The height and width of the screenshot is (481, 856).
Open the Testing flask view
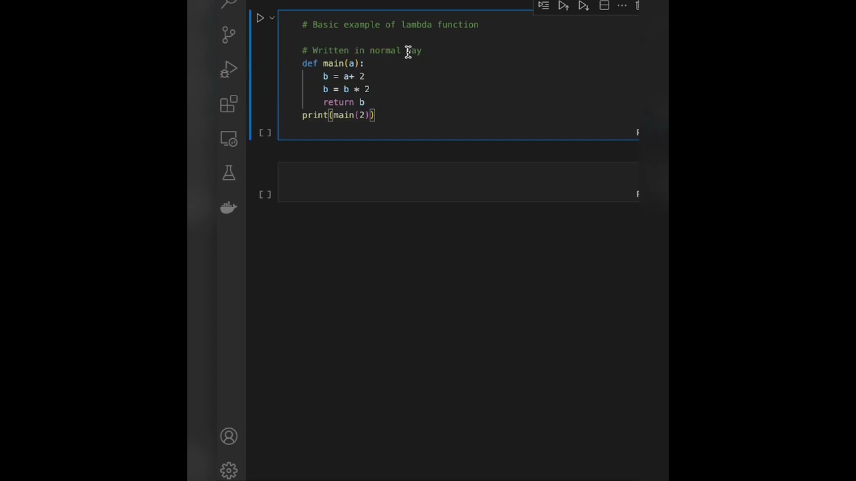pos(229,173)
